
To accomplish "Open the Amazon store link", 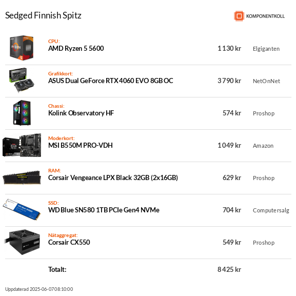I will 263,146.
